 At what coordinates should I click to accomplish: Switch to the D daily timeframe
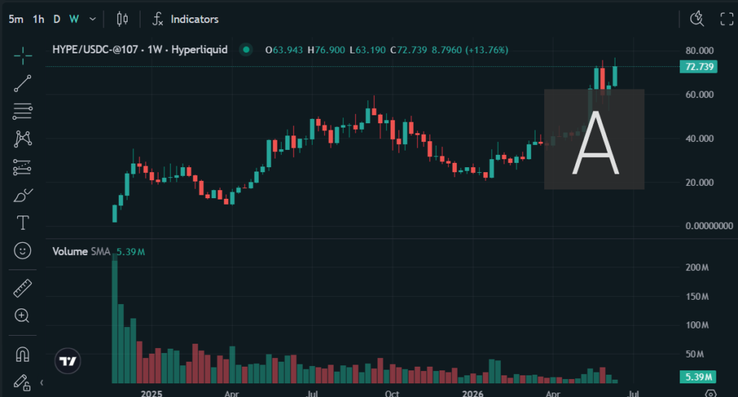56,19
